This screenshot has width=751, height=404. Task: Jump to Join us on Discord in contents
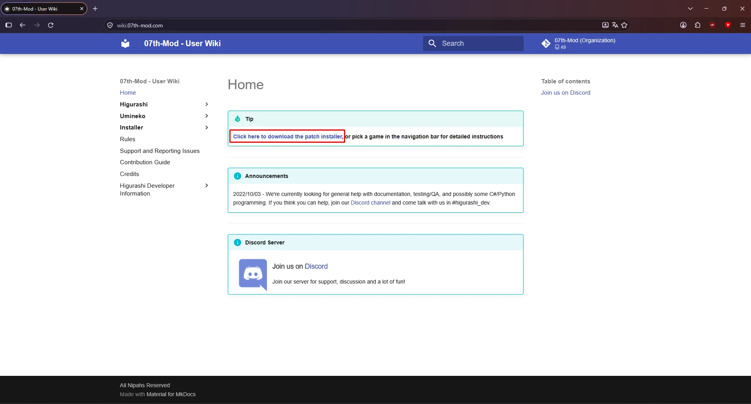pyautogui.click(x=566, y=93)
